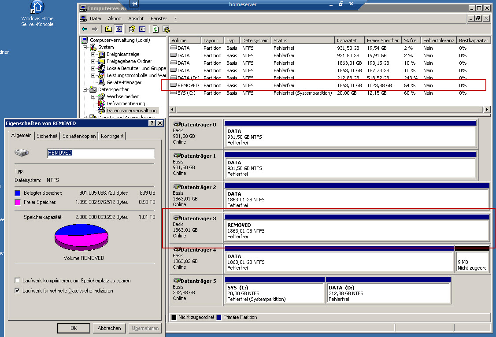
Task: Collapse the System tree node
Action: click(85, 47)
